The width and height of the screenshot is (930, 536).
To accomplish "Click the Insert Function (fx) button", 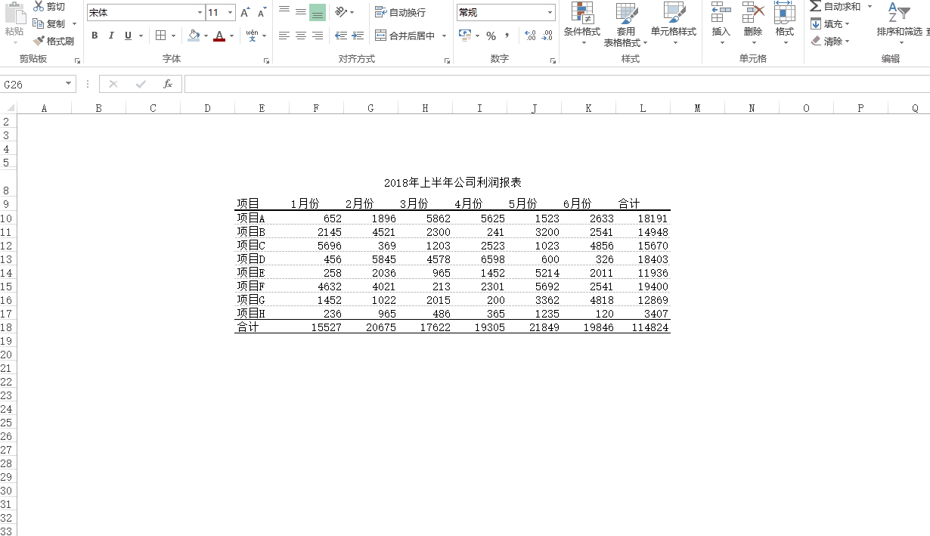I will click(168, 84).
